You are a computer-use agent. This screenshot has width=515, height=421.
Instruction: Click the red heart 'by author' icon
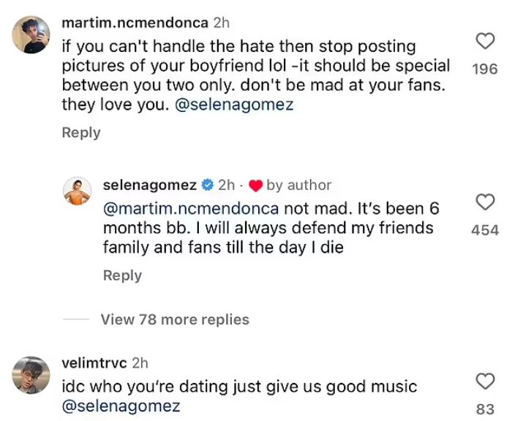pos(255,185)
